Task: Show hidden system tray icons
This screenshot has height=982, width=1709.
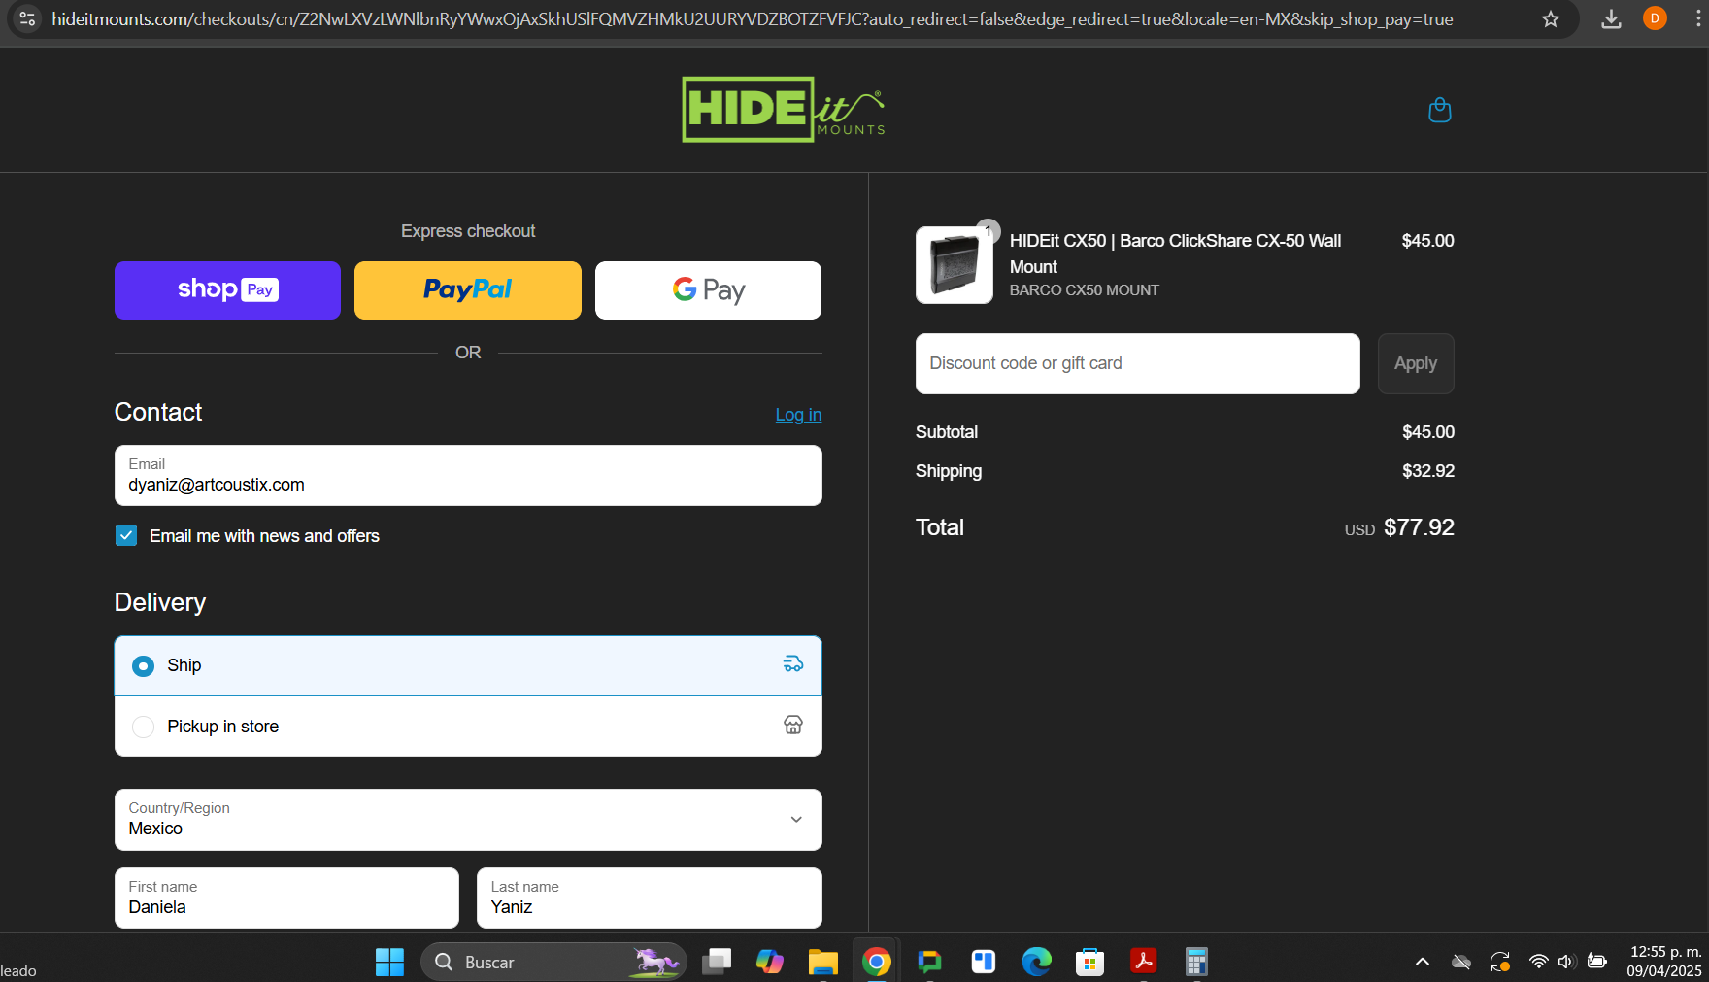Action: point(1423,962)
